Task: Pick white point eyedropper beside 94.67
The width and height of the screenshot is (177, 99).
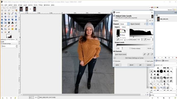Action: [x=145, y=40]
